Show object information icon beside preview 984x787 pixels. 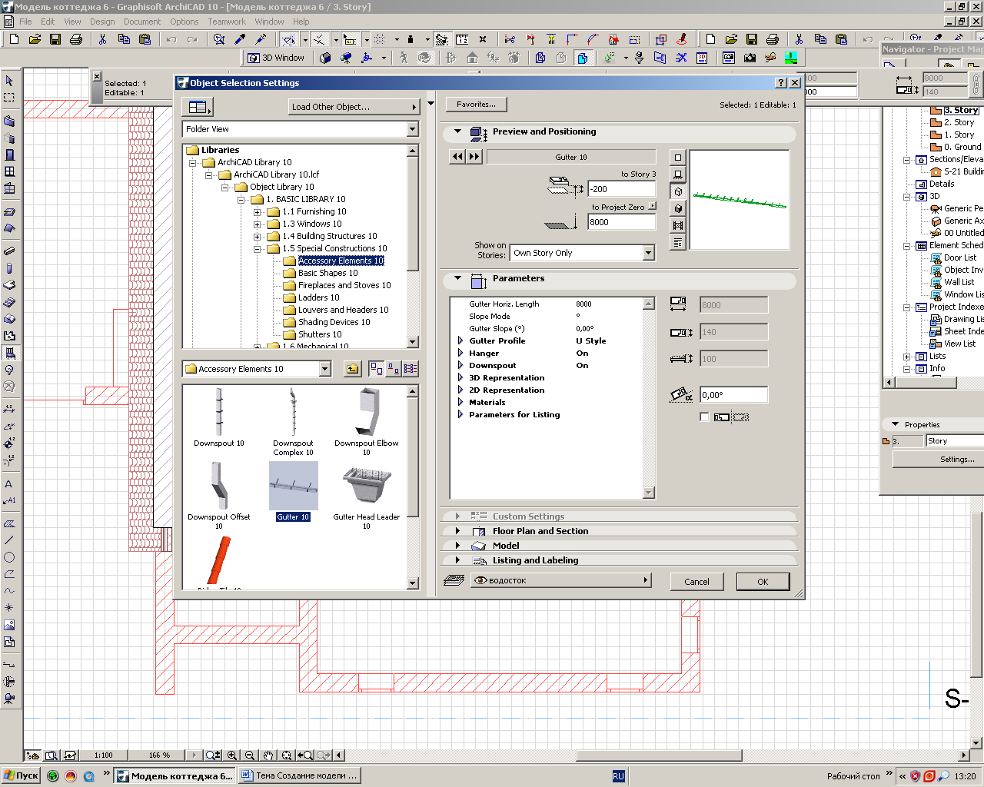pos(677,242)
